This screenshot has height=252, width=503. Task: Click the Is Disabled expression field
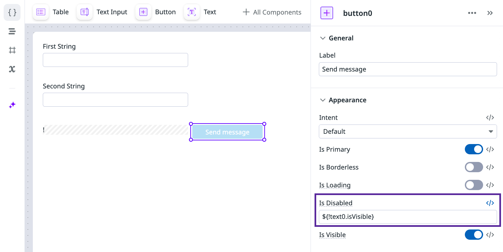[x=407, y=217]
